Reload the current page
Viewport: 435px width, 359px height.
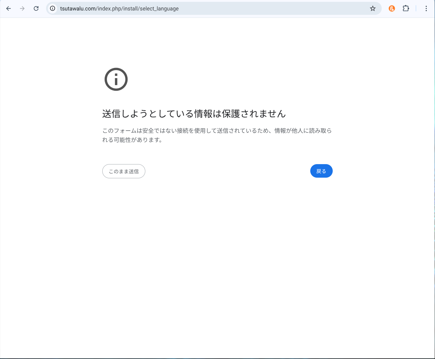point(36,9)
